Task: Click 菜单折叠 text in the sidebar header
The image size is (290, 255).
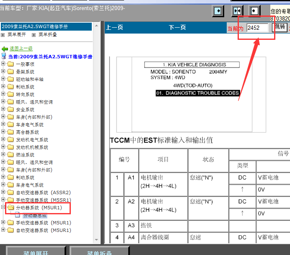Action: [47, 35]
